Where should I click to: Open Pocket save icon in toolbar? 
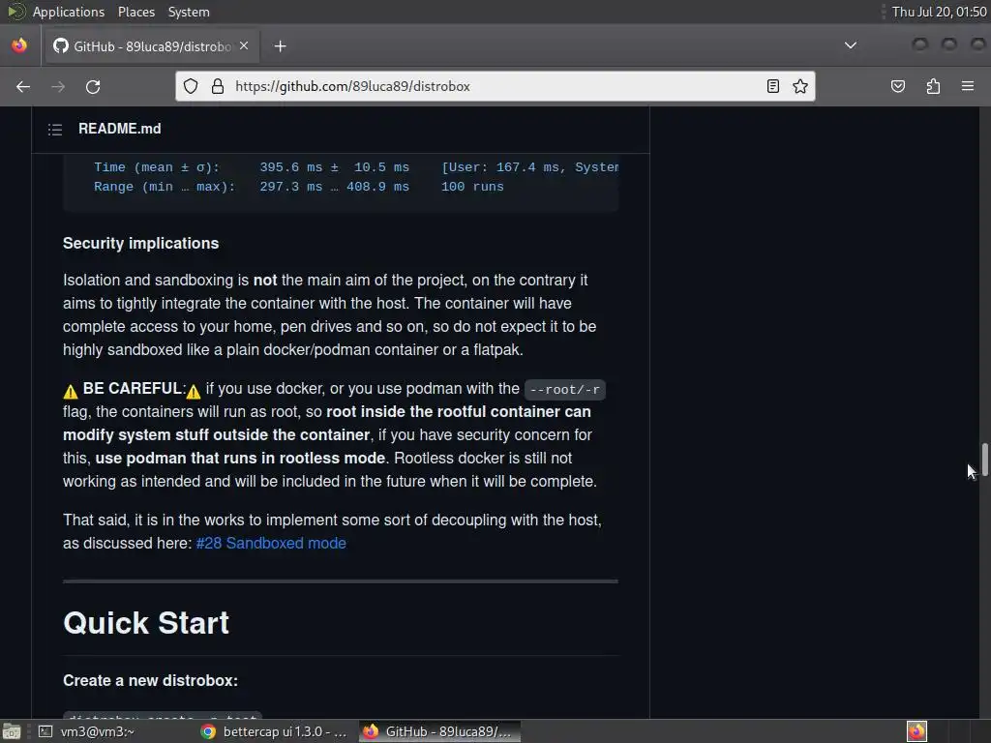(x=898, y=86)
